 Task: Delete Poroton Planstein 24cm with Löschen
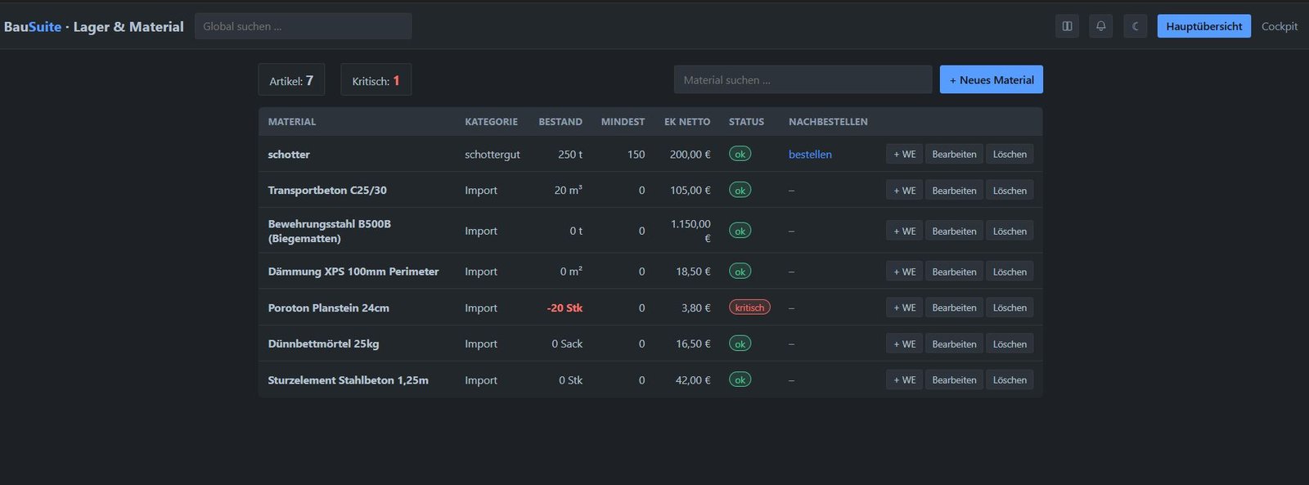click(x=1010, y=308)
